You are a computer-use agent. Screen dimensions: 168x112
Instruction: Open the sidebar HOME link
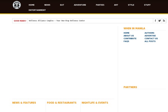coord(127,33)
